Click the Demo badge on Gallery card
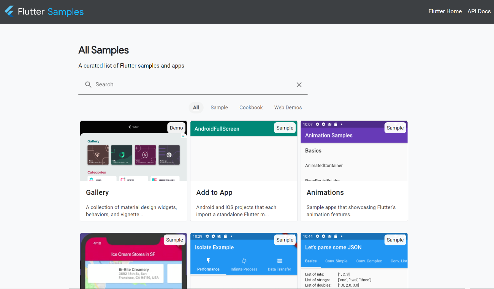Image resolution: width=494 pixels, height=289 pixels. pos(176,128)
